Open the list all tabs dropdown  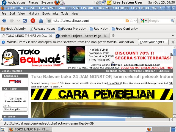(x=173, y=35)
